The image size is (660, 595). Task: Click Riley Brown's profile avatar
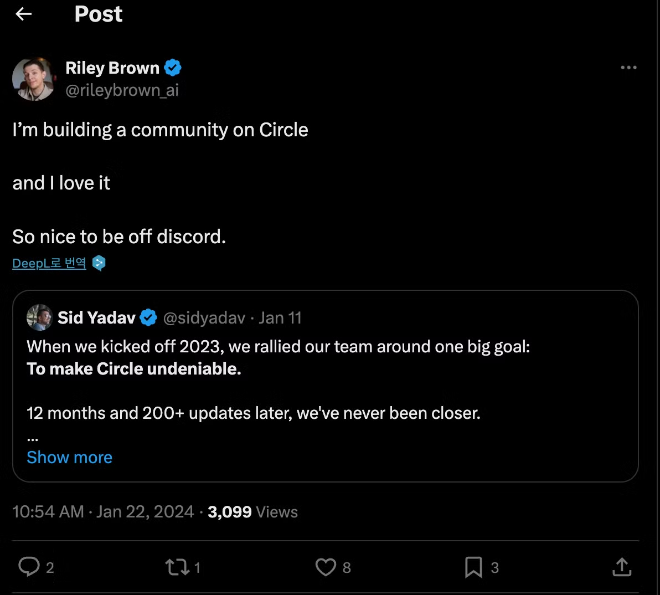click(x=34, y=79)
